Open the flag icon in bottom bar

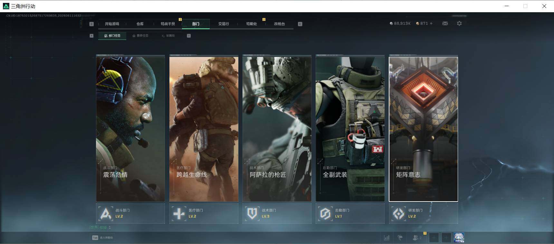[x=400, y=238]
